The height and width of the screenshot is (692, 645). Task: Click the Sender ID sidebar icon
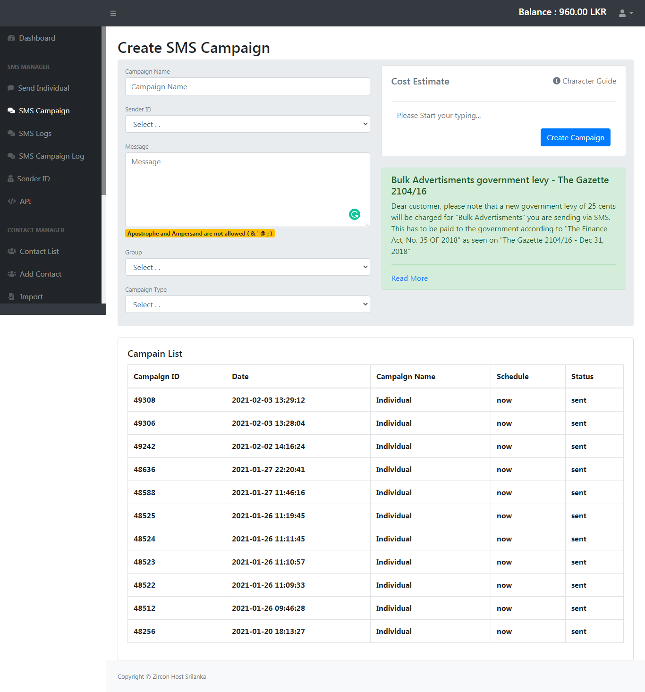pyautogui.click(x=11, y=179)
